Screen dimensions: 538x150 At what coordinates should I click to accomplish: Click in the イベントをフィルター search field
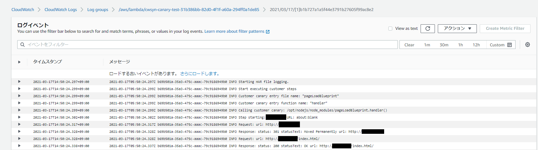[208, 45]
